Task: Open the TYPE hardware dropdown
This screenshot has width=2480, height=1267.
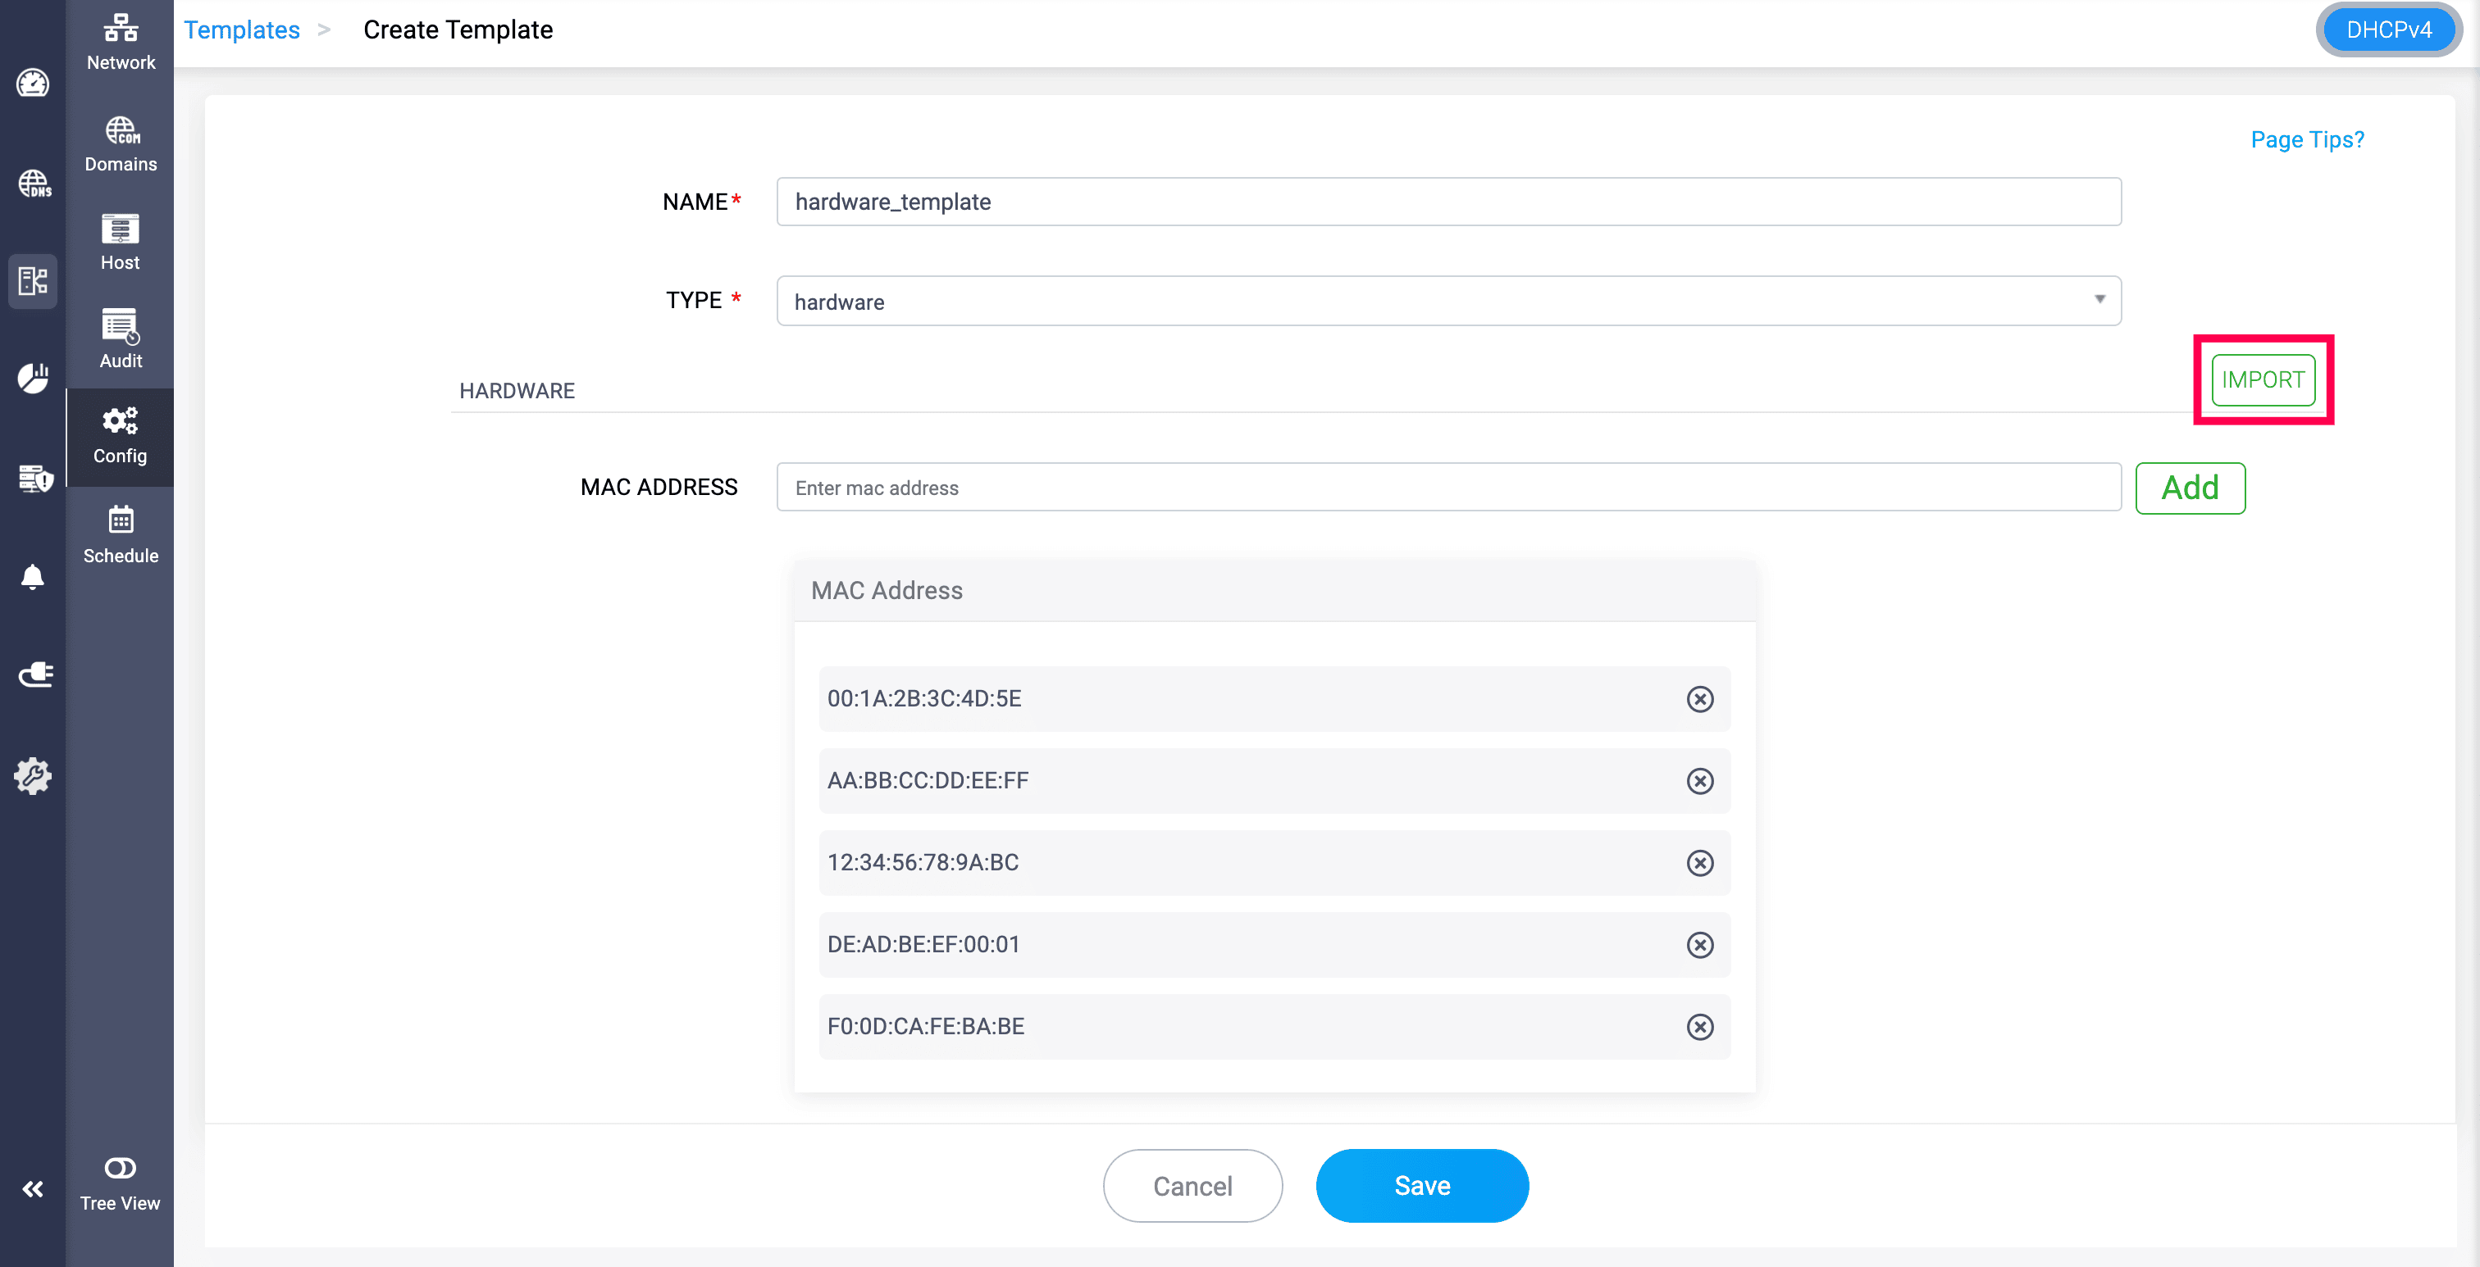Action: [x=1448, y=301]
